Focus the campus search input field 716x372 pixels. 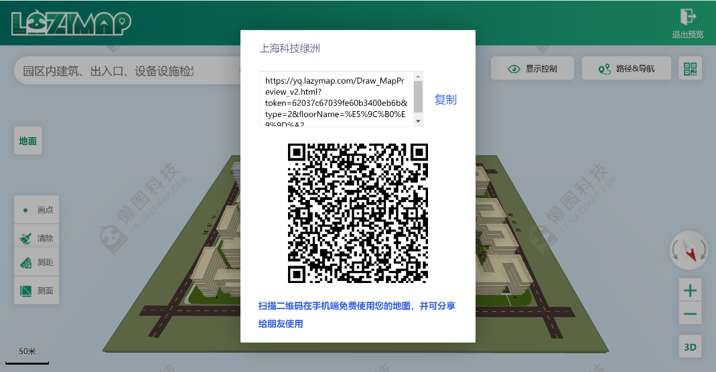pyautogui.click(x=128, y=71)
